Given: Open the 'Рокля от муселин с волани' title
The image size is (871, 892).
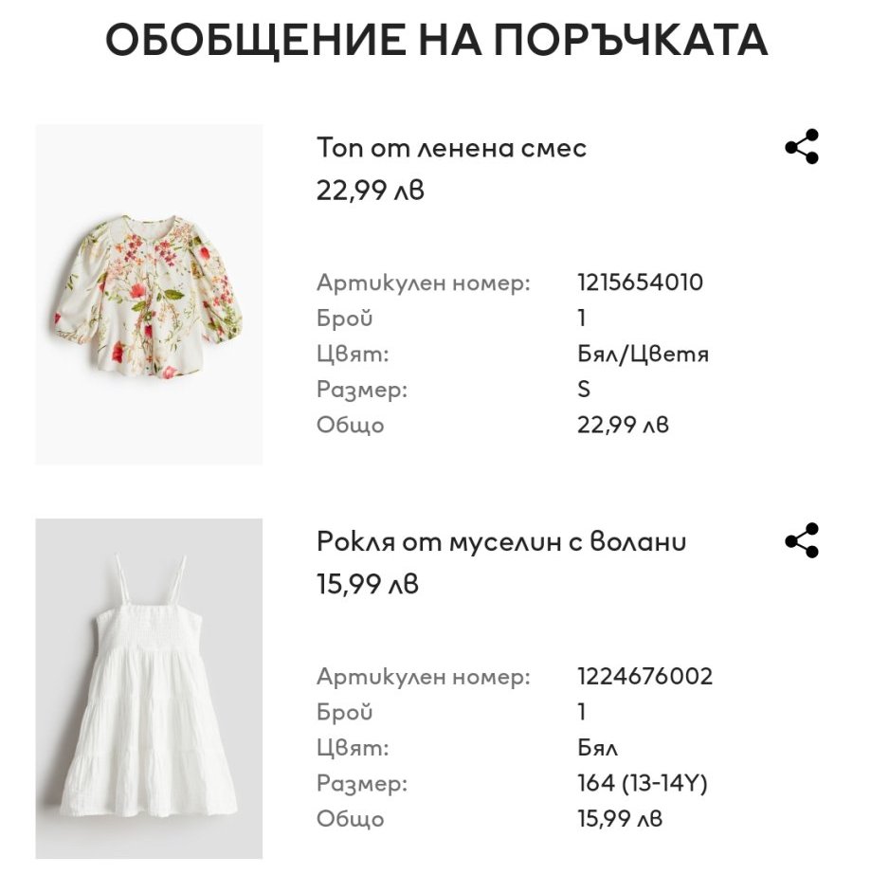Looking at the screenshot, I should [501, 541].
